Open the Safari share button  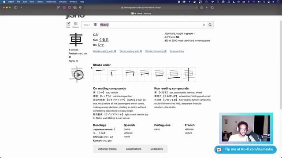pos(201,7)
